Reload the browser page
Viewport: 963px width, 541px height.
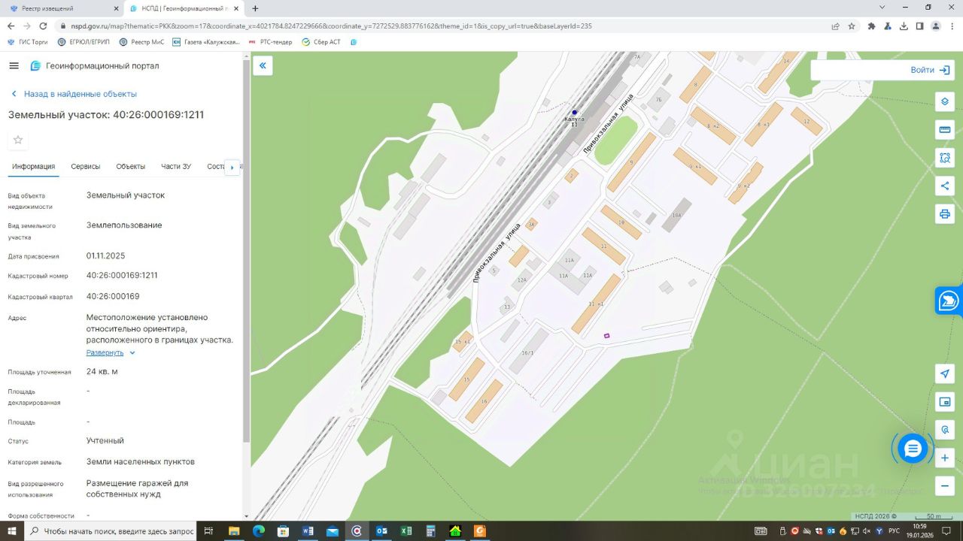(44, 26)
